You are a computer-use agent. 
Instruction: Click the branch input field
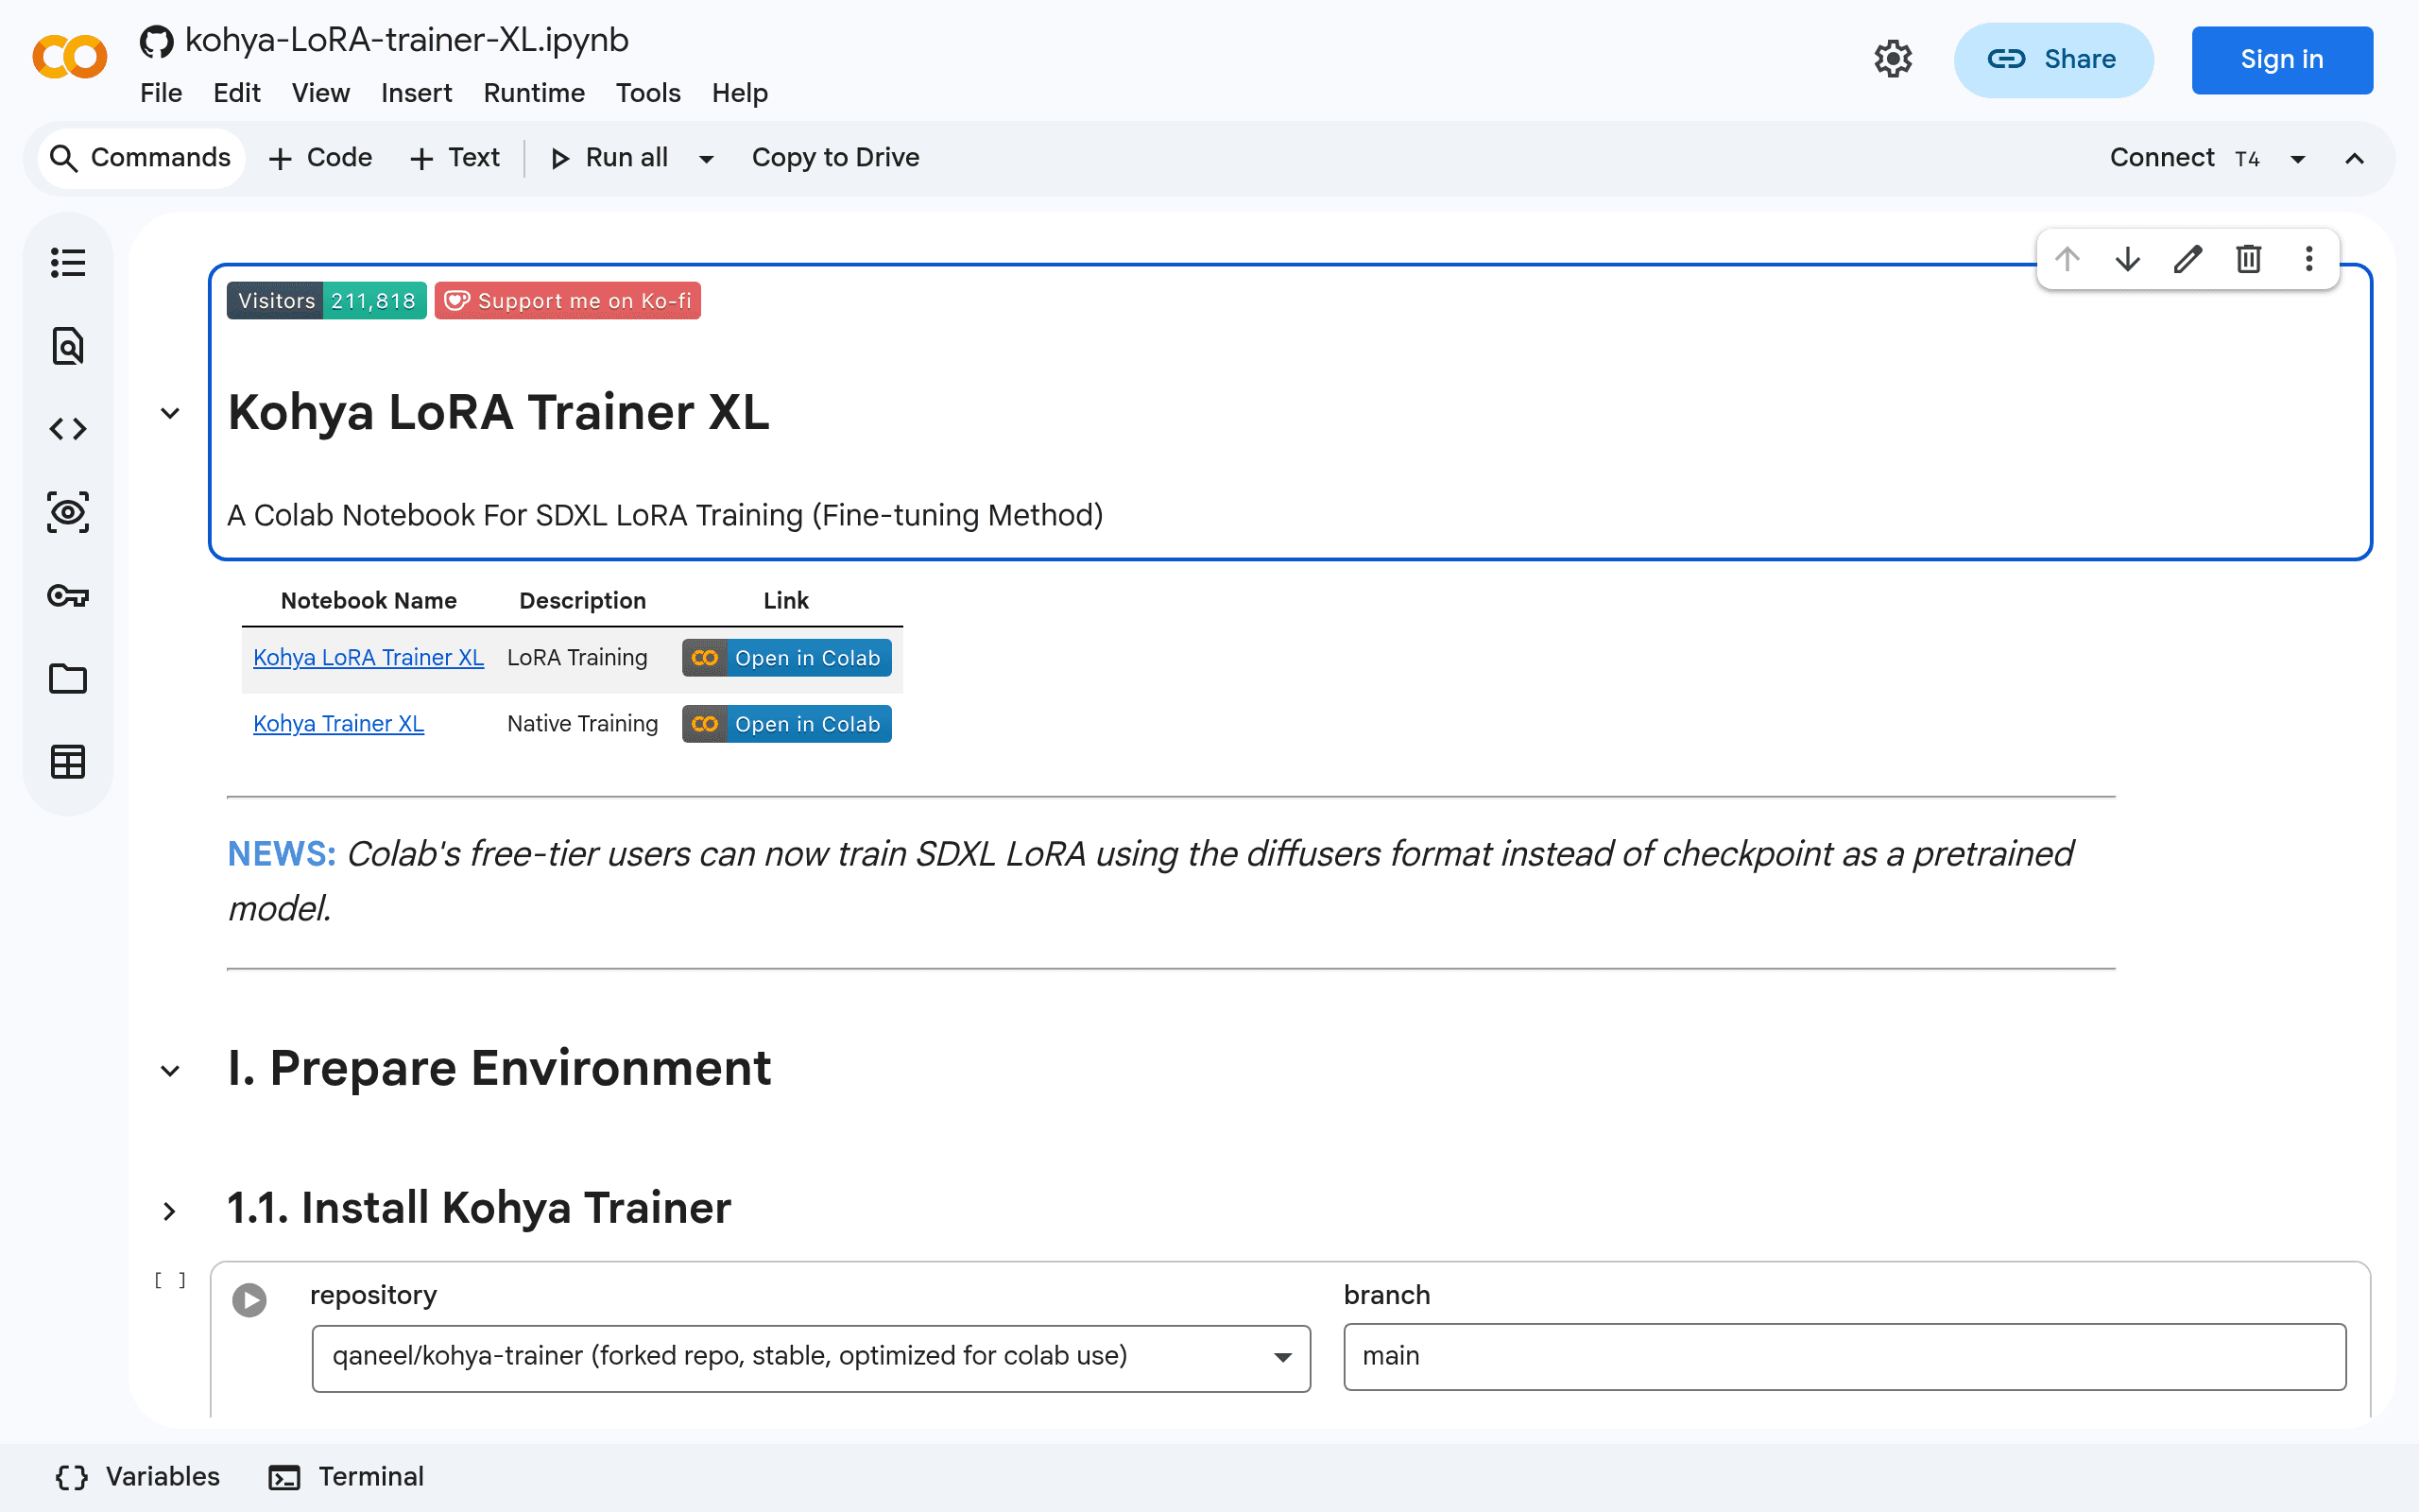[1844, 1357]
